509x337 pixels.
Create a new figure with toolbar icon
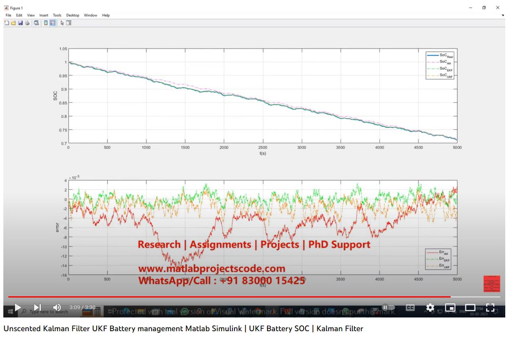coord(7,23)
